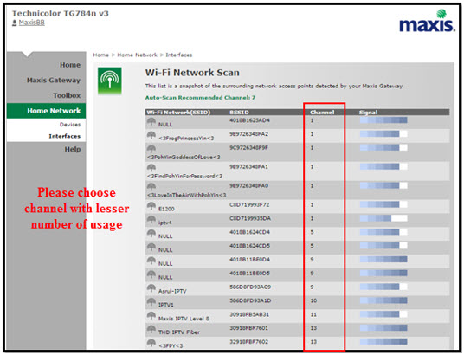The height and width of the screenshot is (355, 464).
Task: Go to Home Network breadcrumb link
Action: pos(138,55)
